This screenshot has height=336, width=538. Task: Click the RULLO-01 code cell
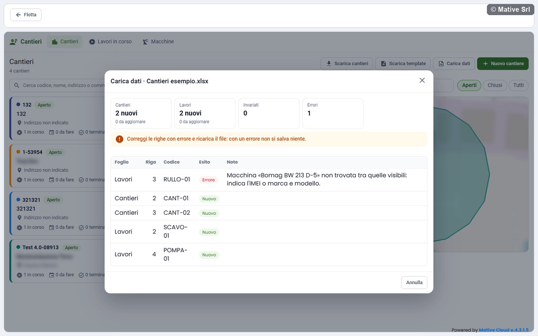click(177, 179)
